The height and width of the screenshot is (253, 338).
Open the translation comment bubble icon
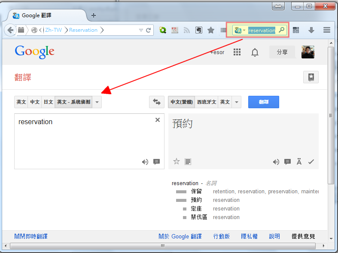click(x=287, y=162)
